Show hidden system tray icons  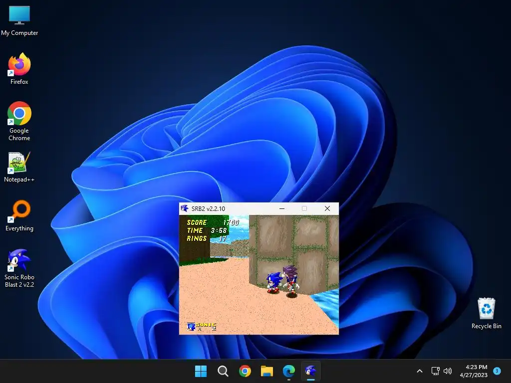420,371
